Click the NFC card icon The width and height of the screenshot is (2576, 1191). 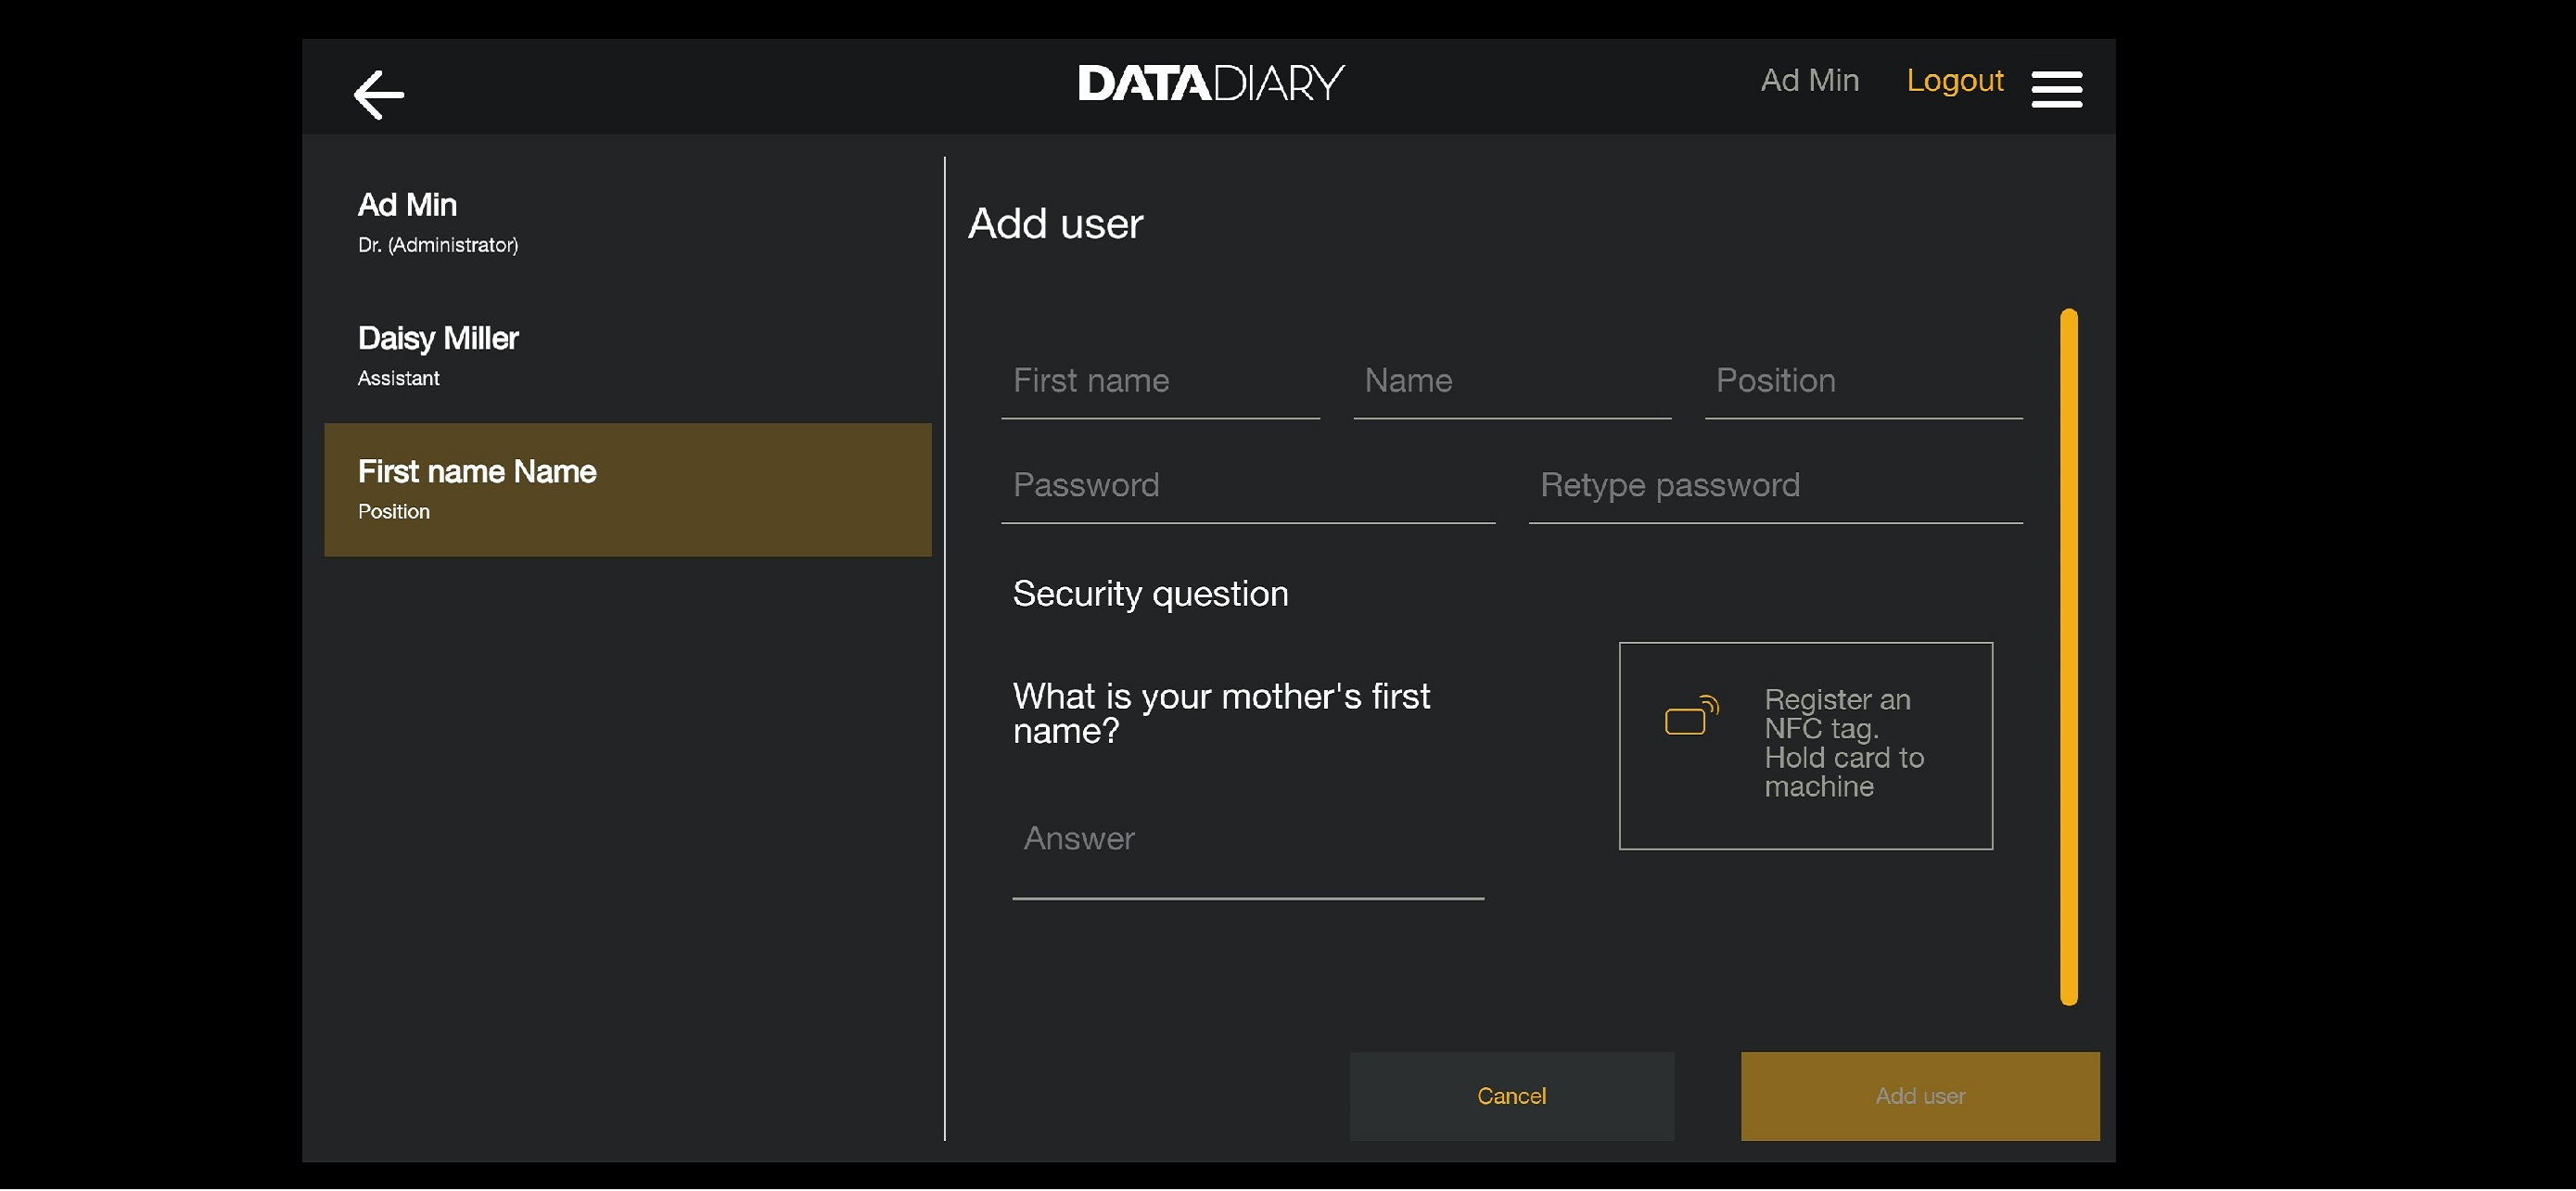click(x=1691, y=716)
